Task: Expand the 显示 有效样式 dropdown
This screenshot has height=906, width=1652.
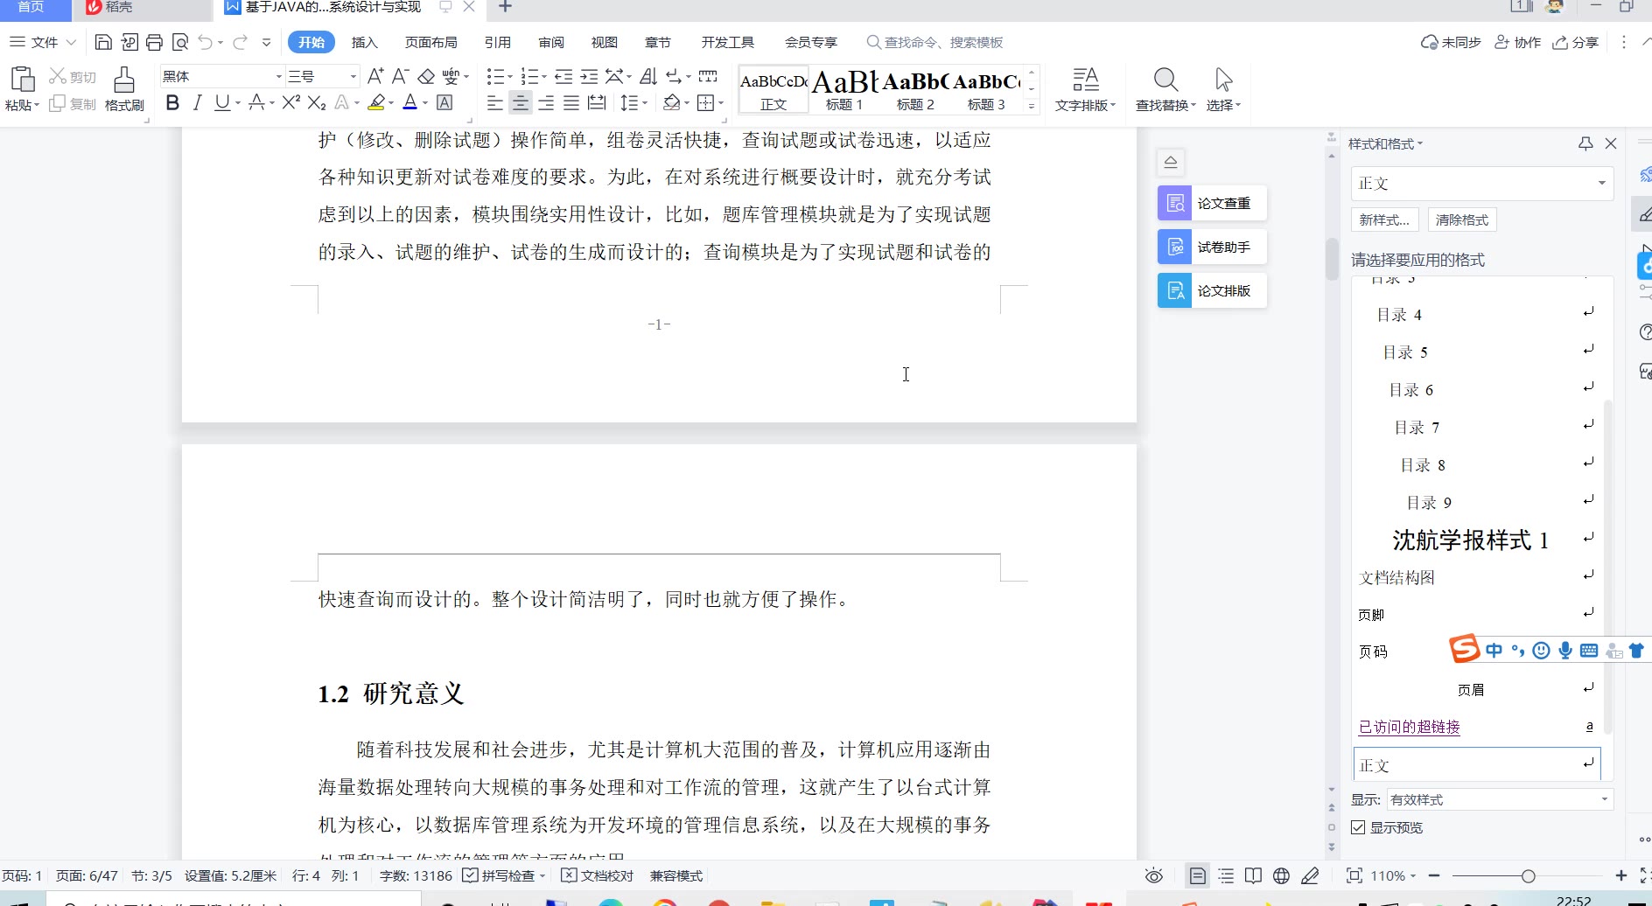Action: click(x=1603, y=799)
